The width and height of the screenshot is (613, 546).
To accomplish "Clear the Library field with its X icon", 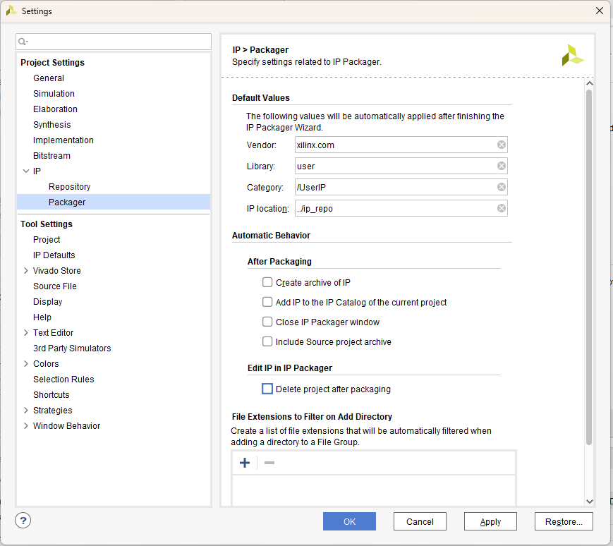I will pyautogui.click(x=501, y=166).
